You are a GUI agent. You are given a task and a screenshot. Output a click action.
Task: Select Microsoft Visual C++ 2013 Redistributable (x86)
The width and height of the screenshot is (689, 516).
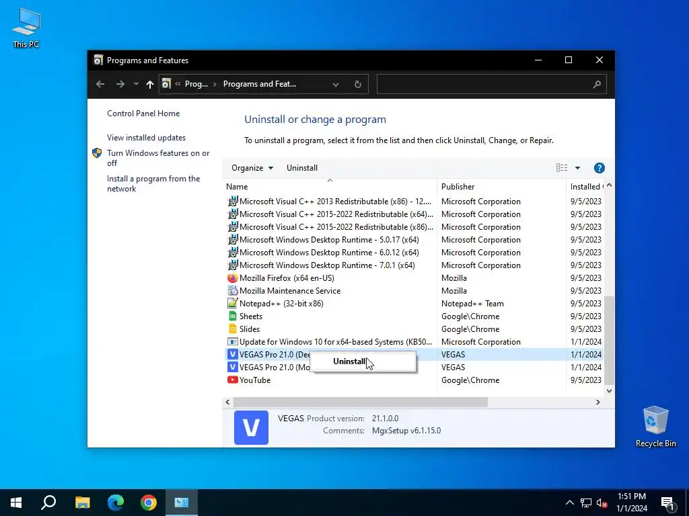[x=414, y=202]
